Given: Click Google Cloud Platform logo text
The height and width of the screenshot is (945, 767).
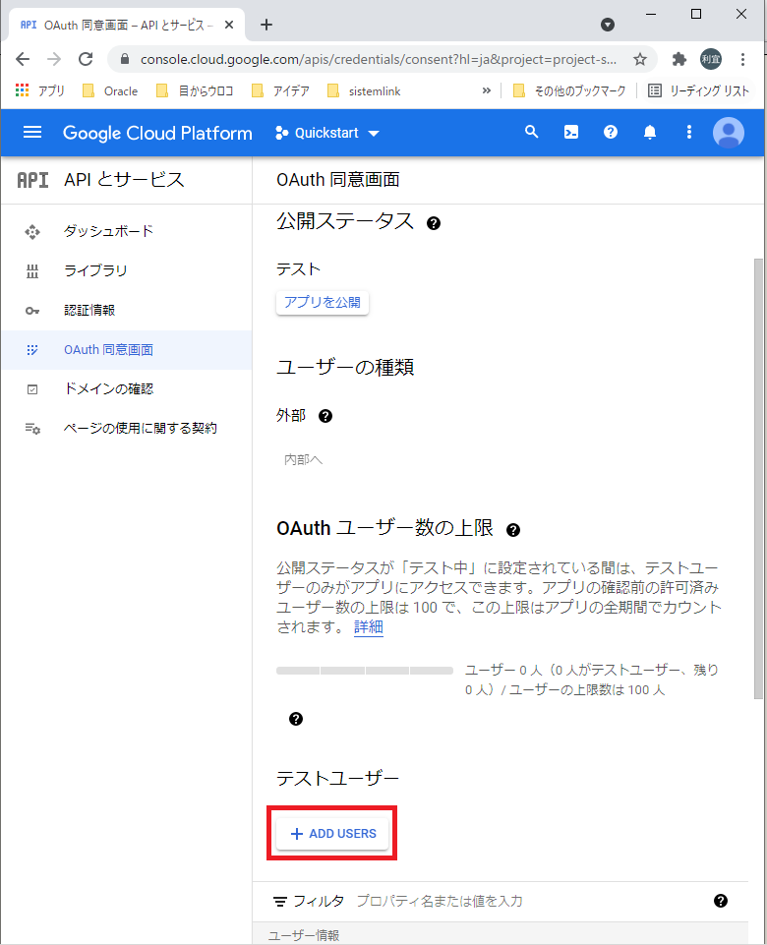Looking at the screenshot, I should click(157, 133).
